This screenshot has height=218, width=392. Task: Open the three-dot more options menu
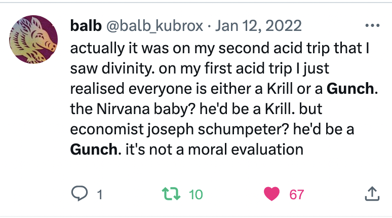(x=372, y=25)
